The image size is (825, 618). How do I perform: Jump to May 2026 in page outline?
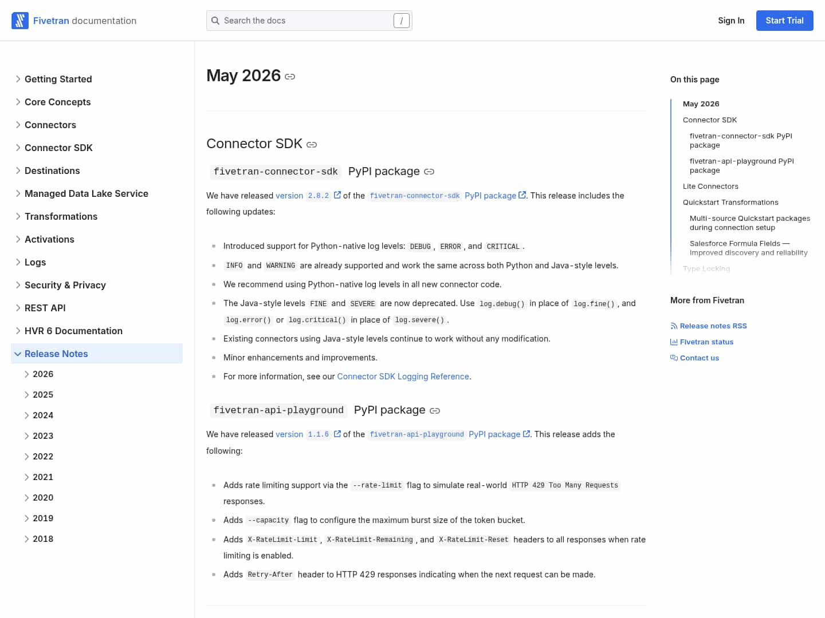pos(701,104)
